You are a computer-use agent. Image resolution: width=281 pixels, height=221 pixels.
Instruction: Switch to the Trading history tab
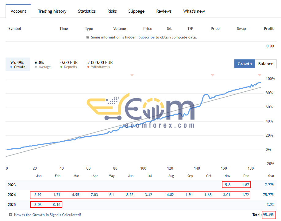click(x=52, y=11)
